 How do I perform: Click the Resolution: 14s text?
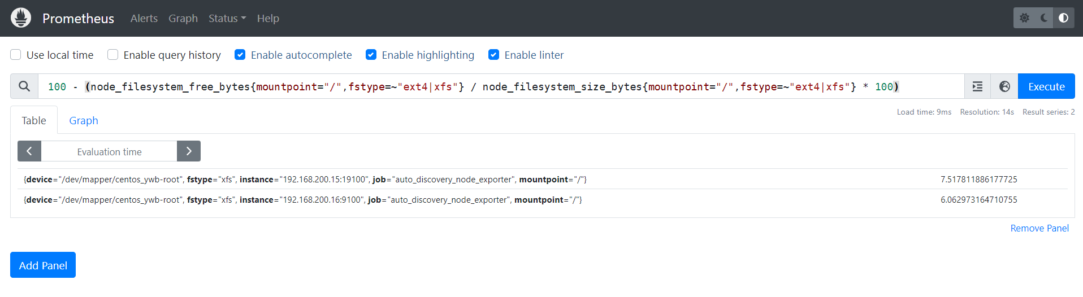point(987,112)
